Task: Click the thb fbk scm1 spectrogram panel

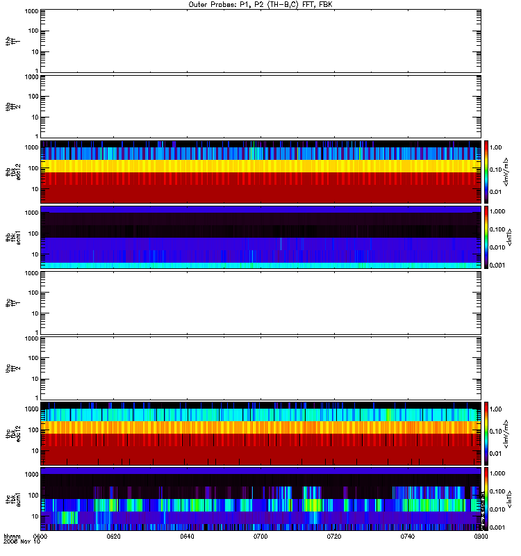Action: point(261,238)
